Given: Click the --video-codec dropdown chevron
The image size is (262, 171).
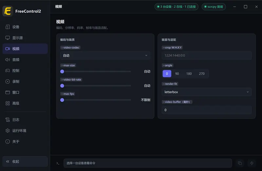Looking at the screenshot, I should click(146, 55).
